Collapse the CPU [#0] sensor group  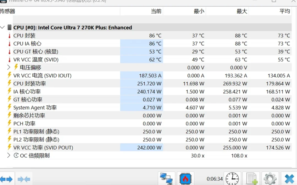[x=2, y=27]
